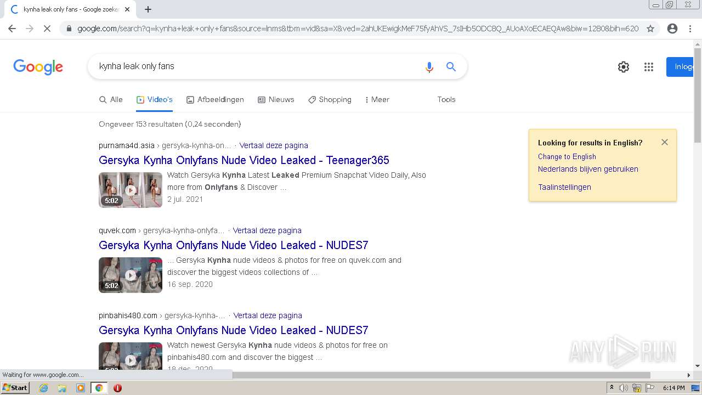This screenshot has height=395, width=702.
Task: Click the Ongeveer 153 resultaten text
Action: 170,124
